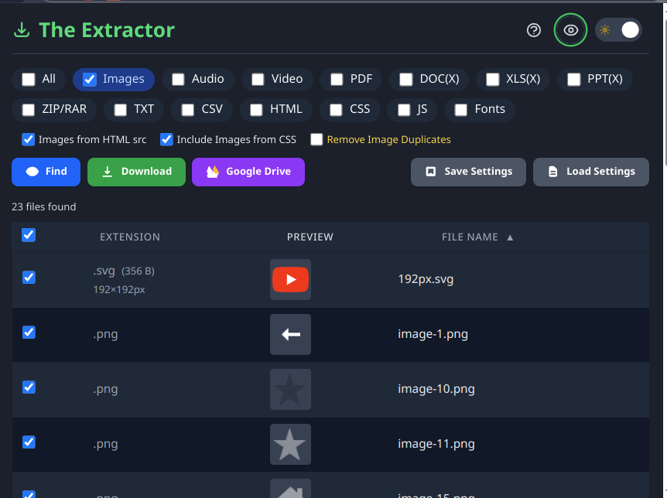Uncheck the select-all checkbox in table header
This screenshot has width=667, height=498.
click(x=29, y=235)
